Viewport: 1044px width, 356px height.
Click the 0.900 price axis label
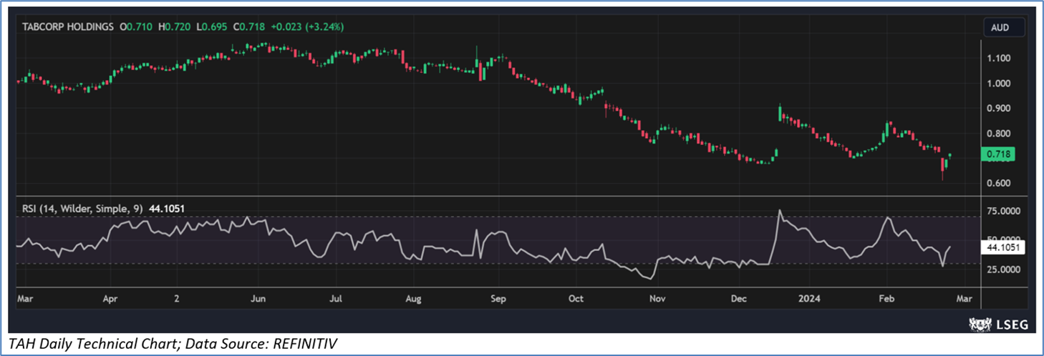999,108
